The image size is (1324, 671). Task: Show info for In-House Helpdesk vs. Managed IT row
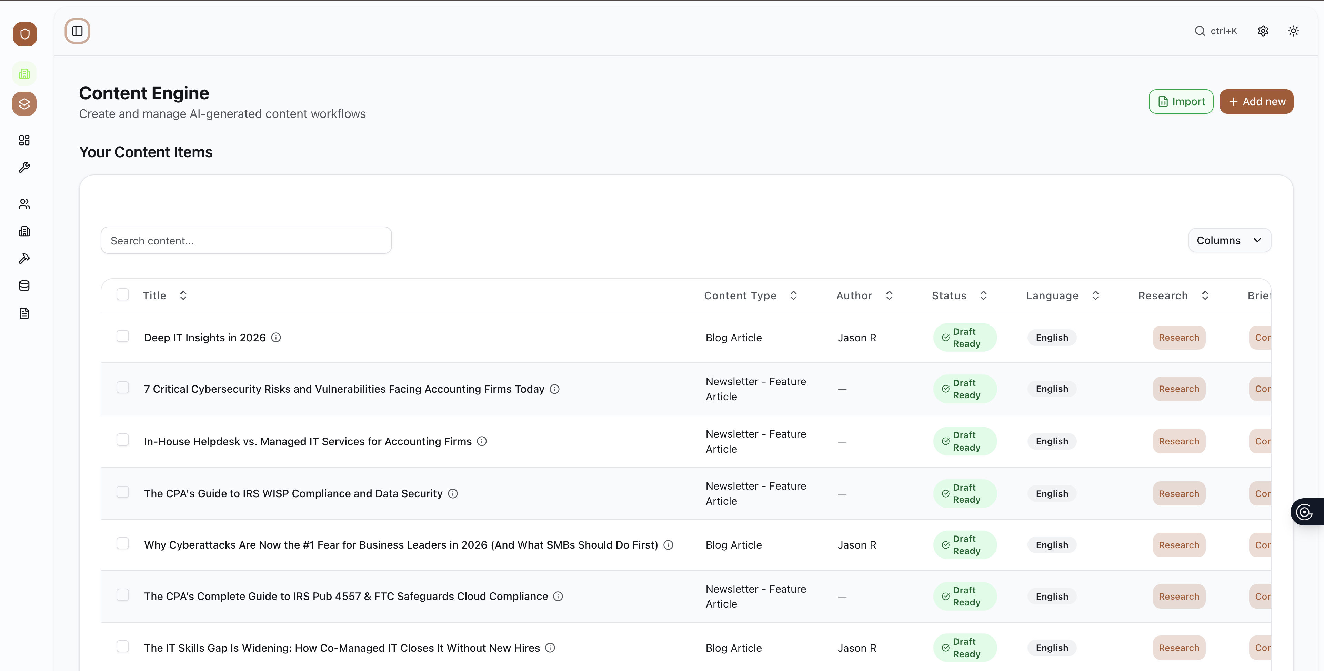click(x=482, y=441)
